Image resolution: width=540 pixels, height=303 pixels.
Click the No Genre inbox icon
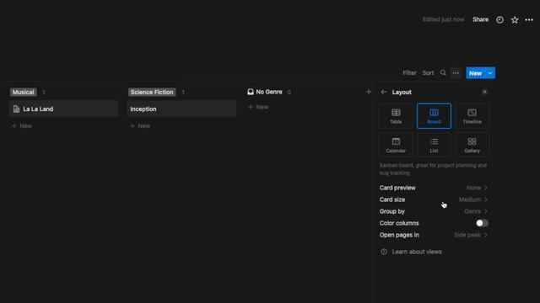[251, 92]
